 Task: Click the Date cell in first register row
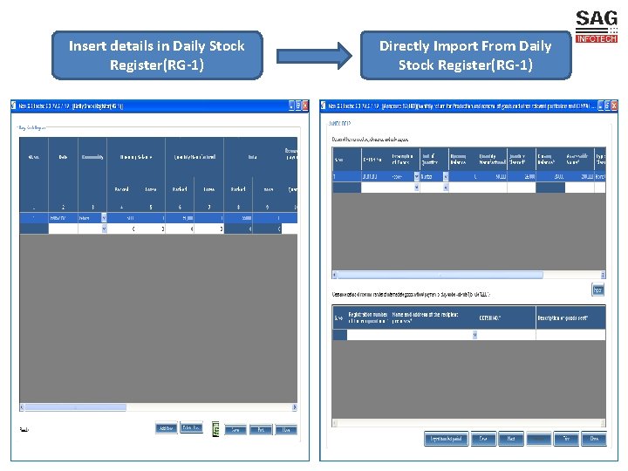click(x=63, y=218)
